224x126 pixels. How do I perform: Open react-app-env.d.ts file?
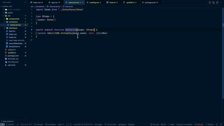pos(16,41)
